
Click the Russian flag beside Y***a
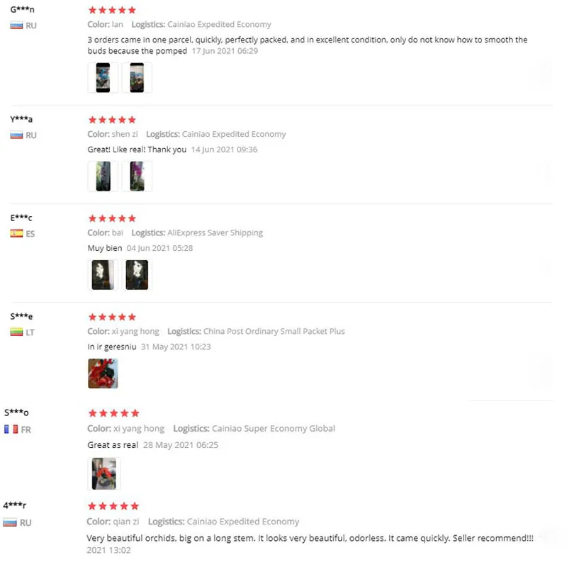pos(16,135)
